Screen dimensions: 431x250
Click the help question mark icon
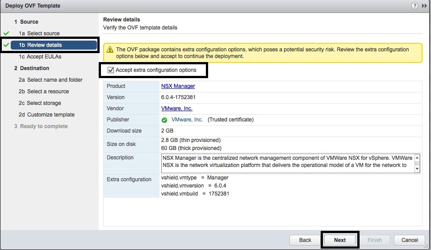click(x=415, y=6)
